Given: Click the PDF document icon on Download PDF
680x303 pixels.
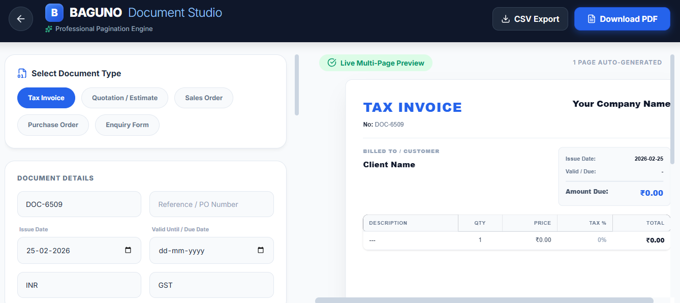Looking at the screenshot, I should coord(591,18).
